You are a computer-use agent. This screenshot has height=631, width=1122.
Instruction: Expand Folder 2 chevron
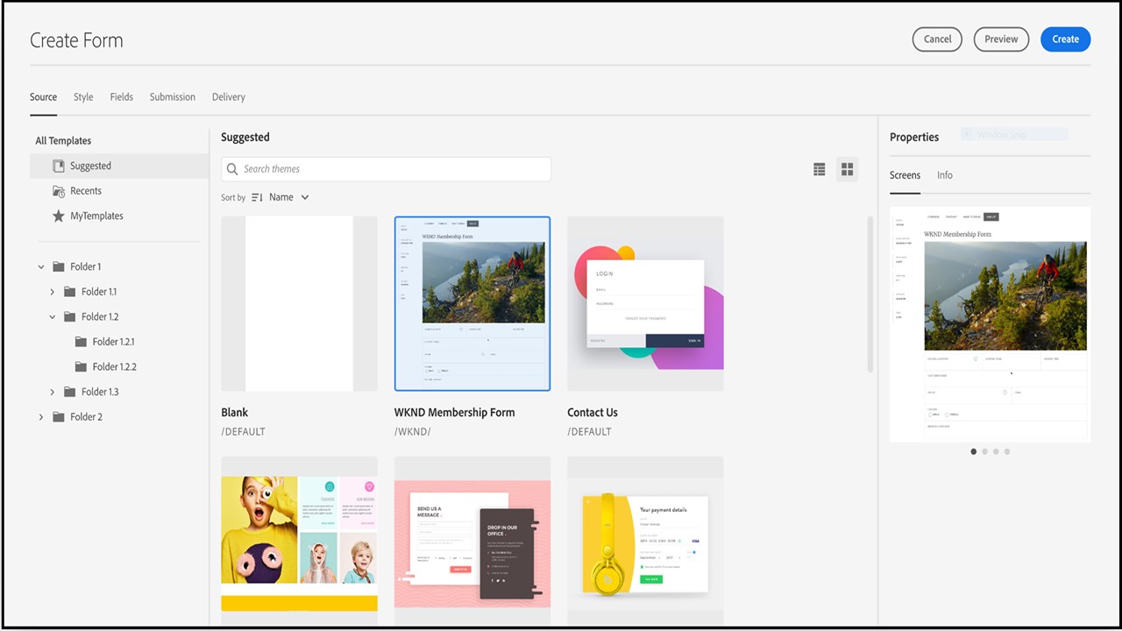click(41, 417)
